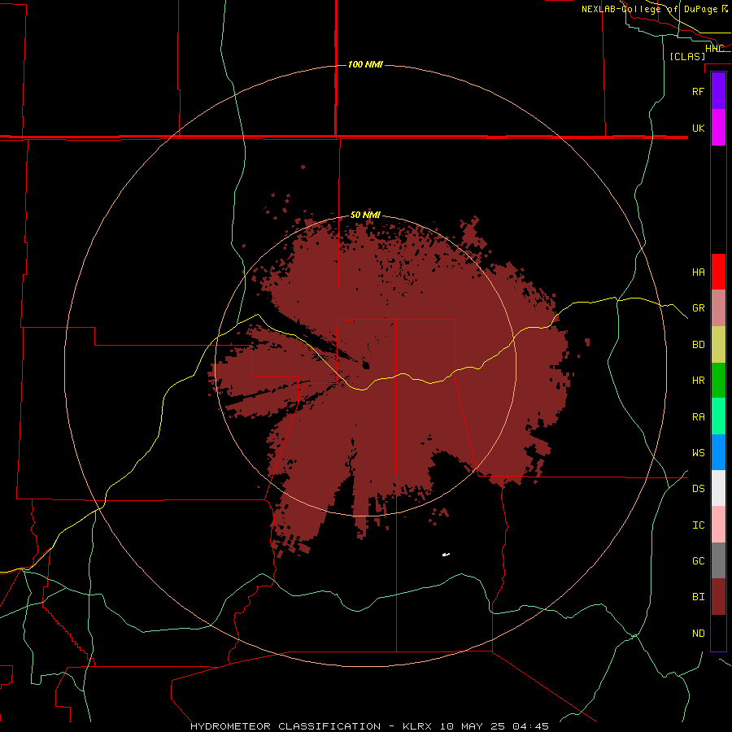Click the [CLAS] label above the legend
732x732 pixels.
687,56
